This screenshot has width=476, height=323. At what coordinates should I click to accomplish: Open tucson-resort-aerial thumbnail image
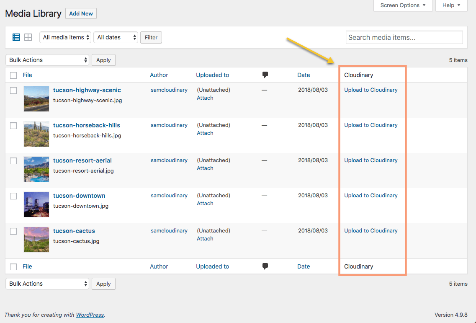(x=36, y=169)
